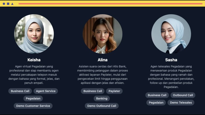This screenshot has height=115, width=205.
Task: Click the Demo Telesales tag
Action: coord(181,102)
